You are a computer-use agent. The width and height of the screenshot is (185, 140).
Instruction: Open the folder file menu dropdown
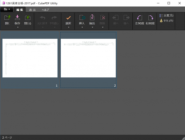[x=7, y=9]
